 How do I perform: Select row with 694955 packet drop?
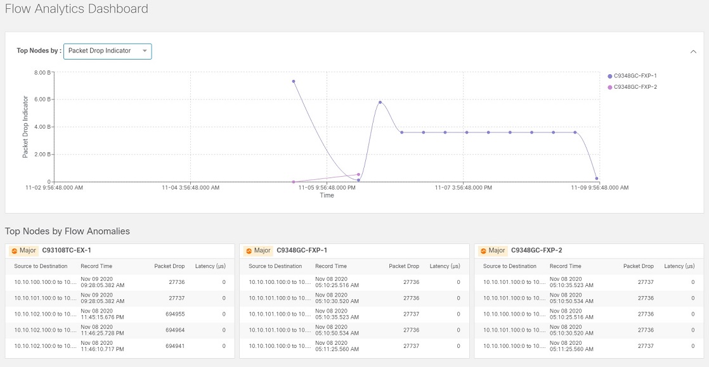point(120,314)
